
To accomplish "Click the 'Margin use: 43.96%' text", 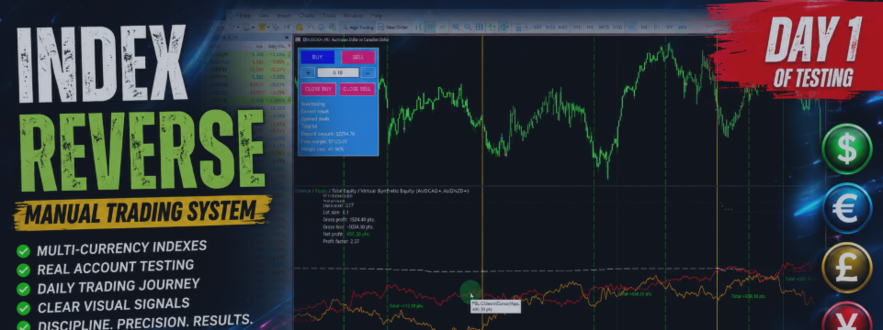I will (323, 149).
